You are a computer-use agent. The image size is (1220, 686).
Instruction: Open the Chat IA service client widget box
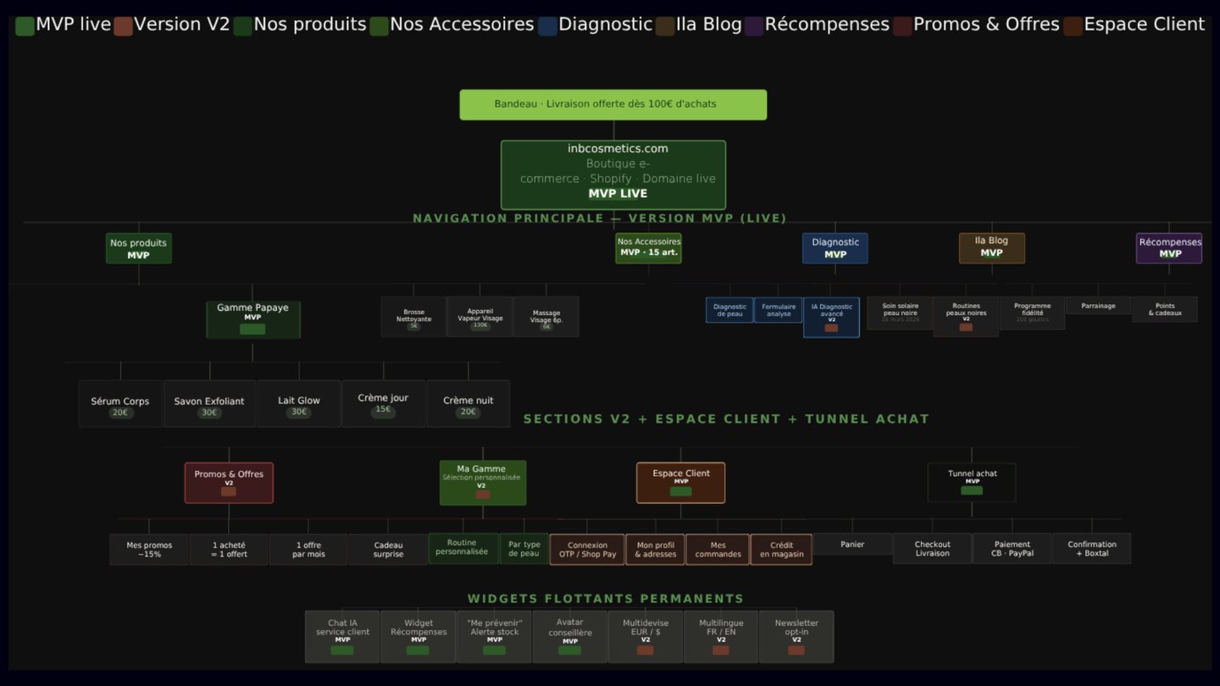(x=342, y=637)
